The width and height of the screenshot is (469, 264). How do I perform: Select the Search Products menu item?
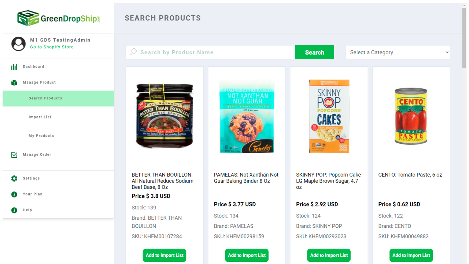click(x=45, y=98)
